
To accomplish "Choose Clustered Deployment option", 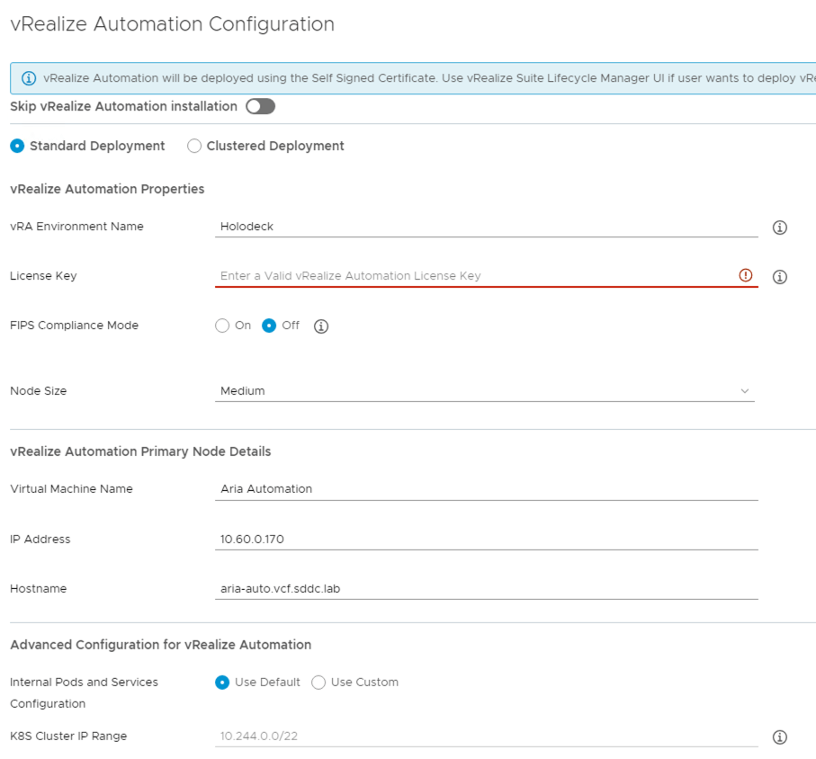I will 194,146.
